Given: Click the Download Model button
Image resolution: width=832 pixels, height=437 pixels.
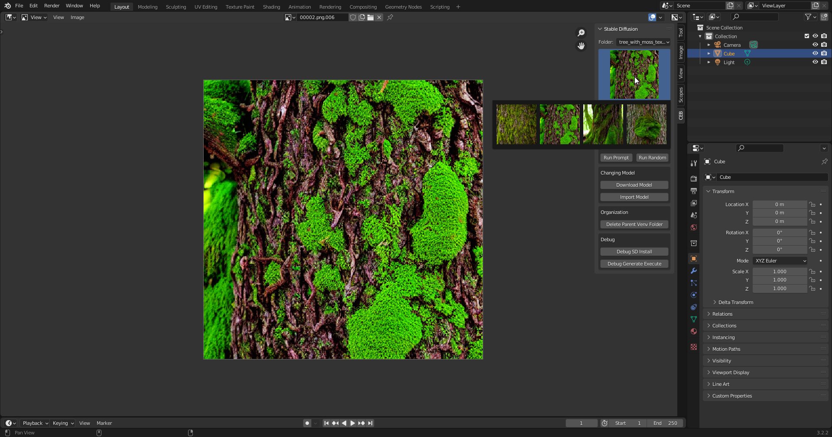Looking at the screenshot, I should 634,185.
